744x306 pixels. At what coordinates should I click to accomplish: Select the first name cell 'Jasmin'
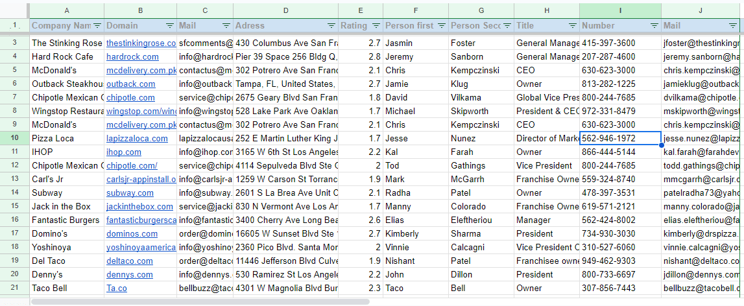[416, 43]
